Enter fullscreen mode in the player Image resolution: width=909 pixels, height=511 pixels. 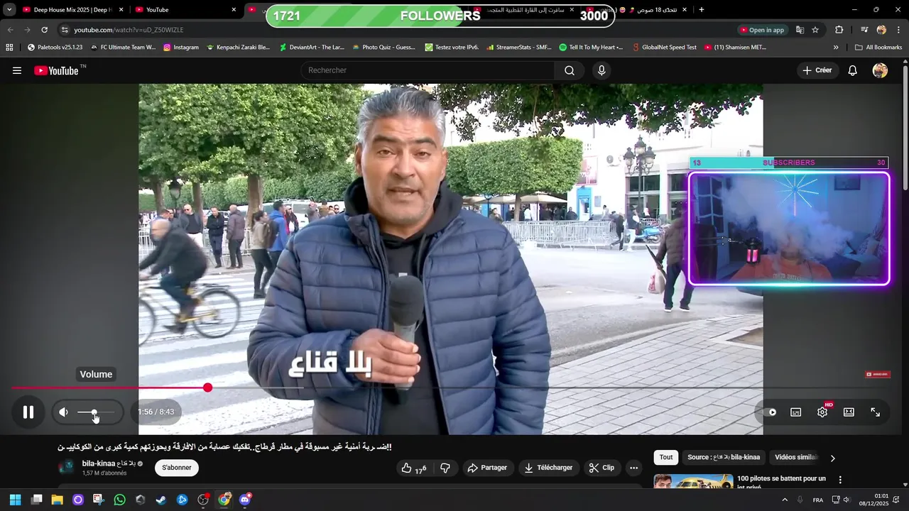876,412
